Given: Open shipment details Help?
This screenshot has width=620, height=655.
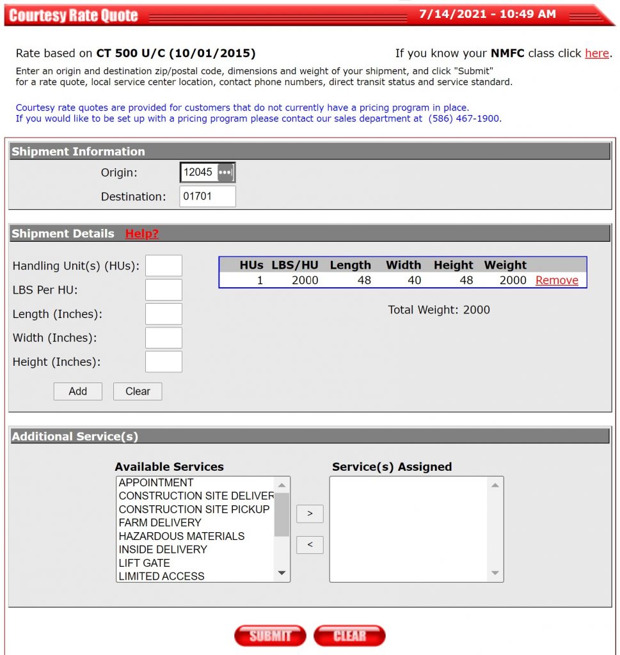Looking at the screenshot, I should point(141,233).
